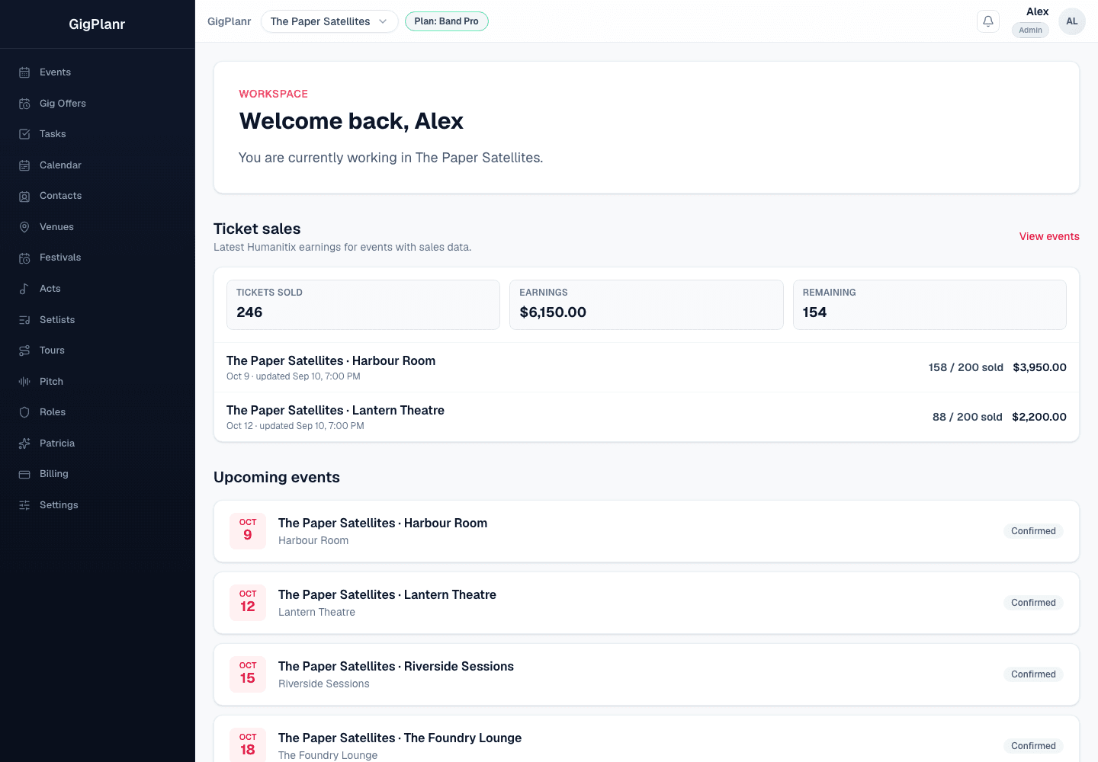The width and height of the screenshot is (1098, 762).
Task: Select the Tasks checkbox icon in sidebar
Action: pos(24,134)
